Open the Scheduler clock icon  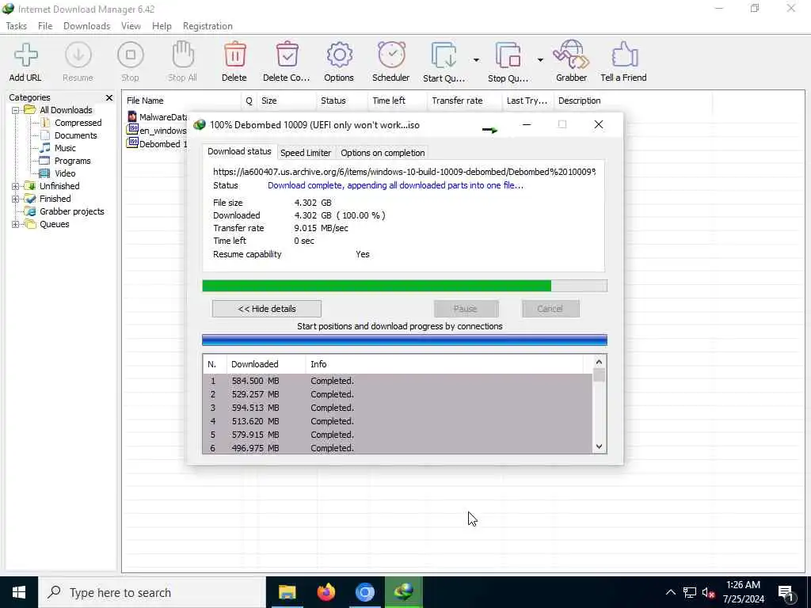pyautogui.click(x=391, y=55)
